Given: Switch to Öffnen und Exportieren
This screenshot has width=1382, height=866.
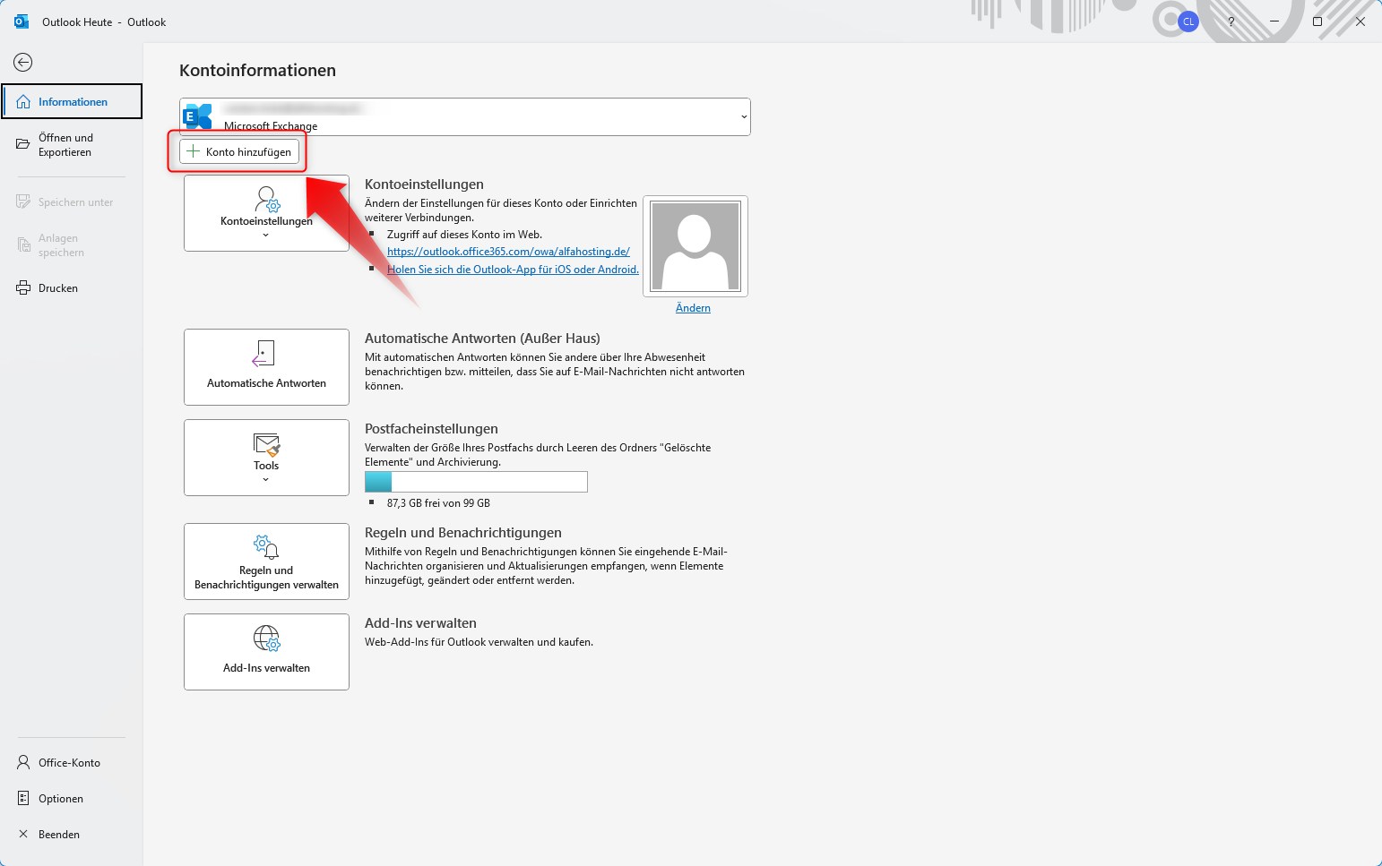Looking at the screenshot, I should pos(65,144).
